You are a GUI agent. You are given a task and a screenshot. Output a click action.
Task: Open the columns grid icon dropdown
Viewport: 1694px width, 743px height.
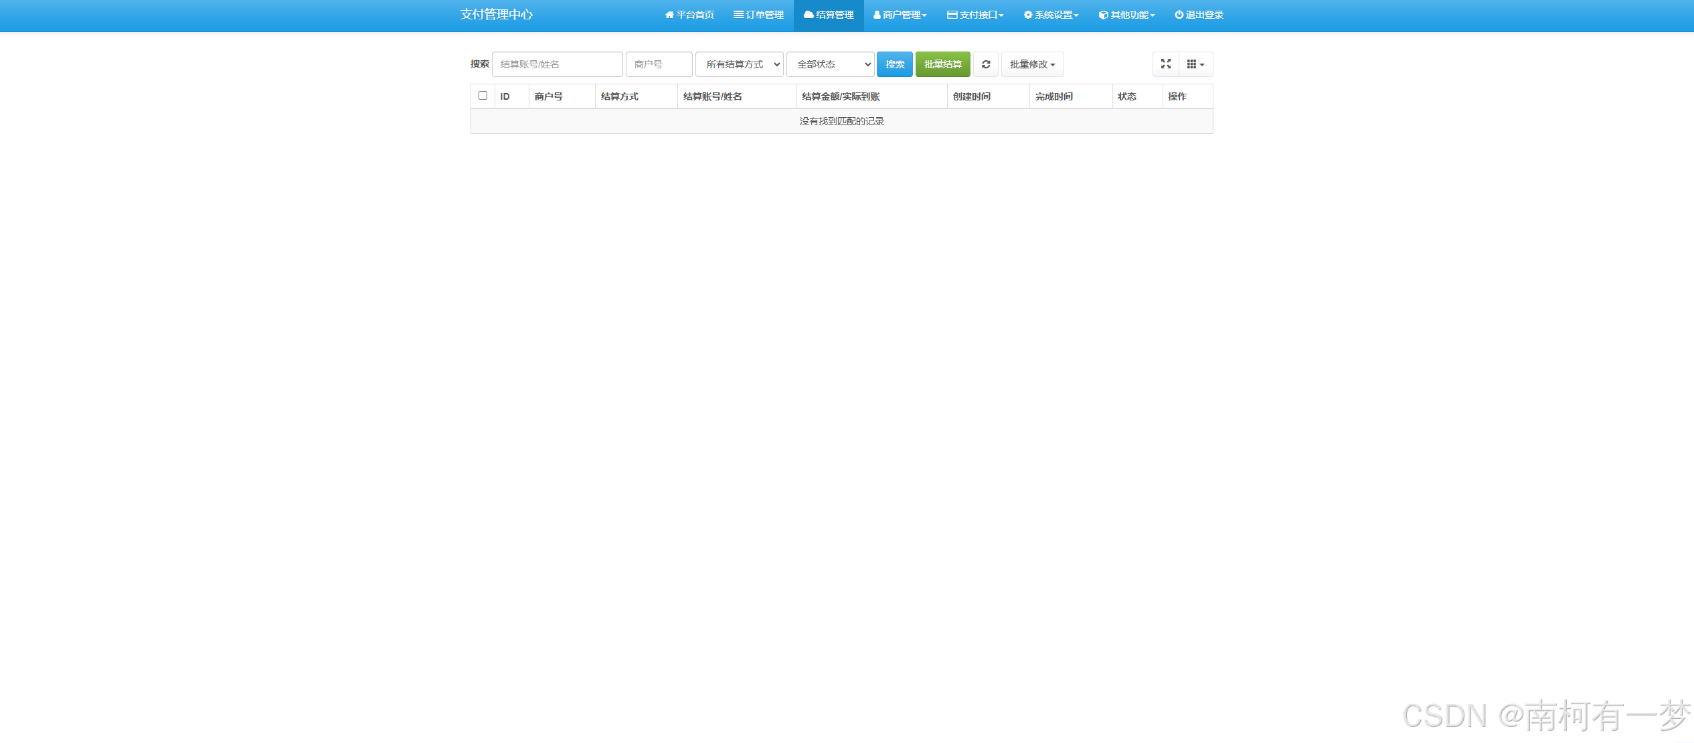(1195, 64)
